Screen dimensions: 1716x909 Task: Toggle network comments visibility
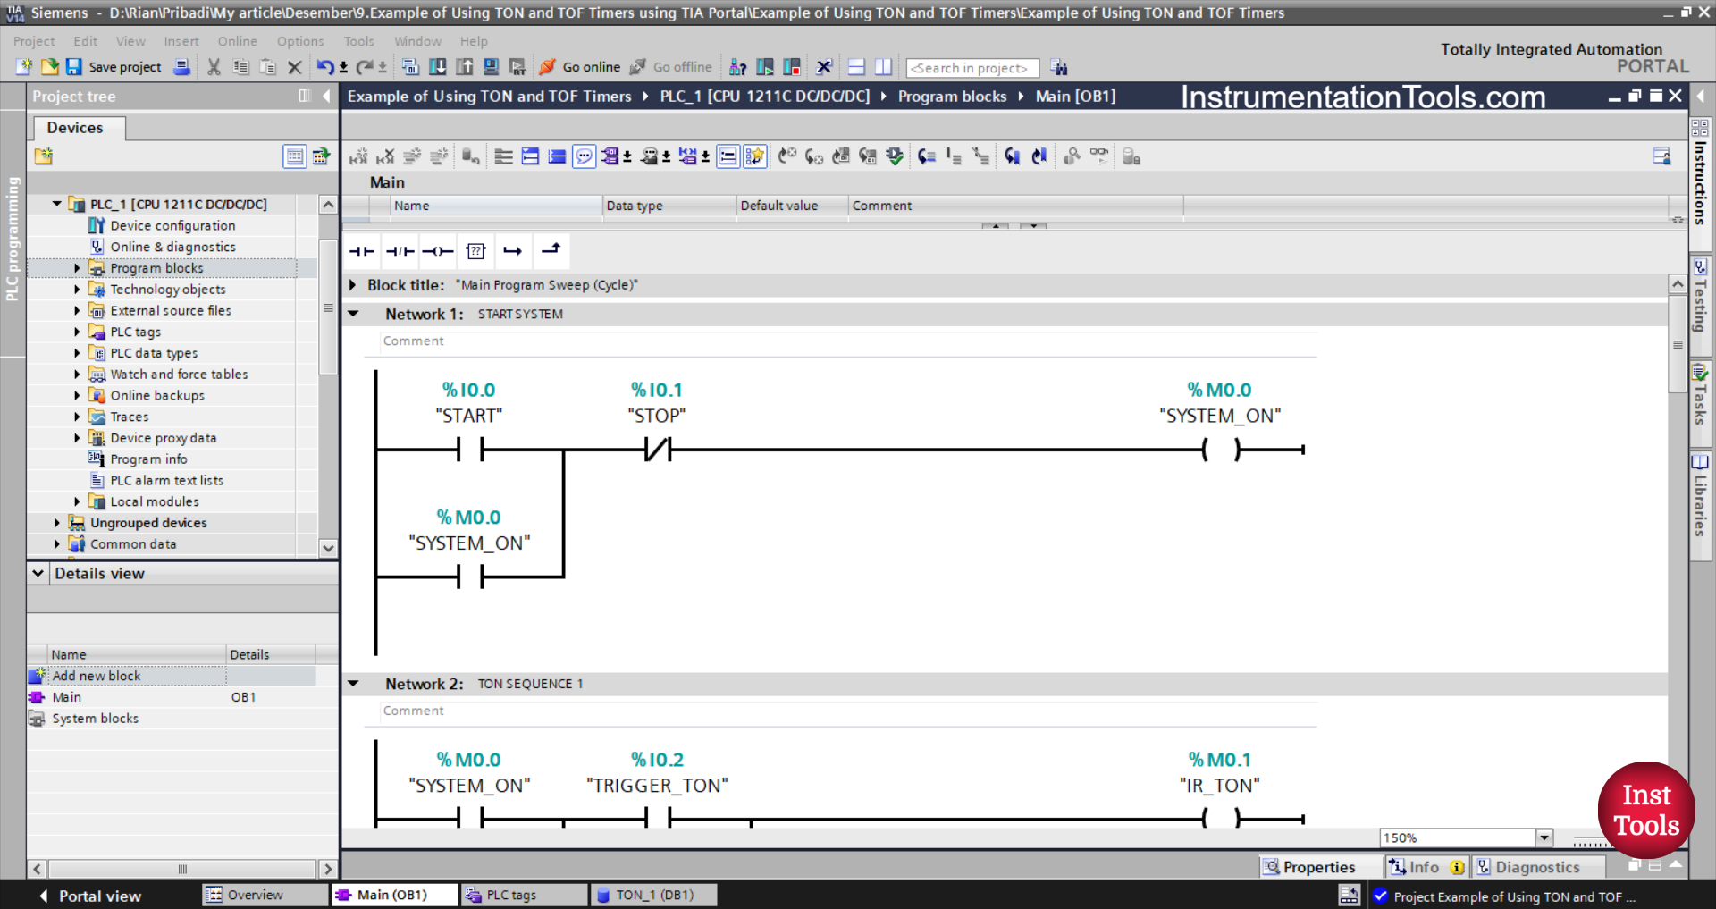[x=585, y=156]
